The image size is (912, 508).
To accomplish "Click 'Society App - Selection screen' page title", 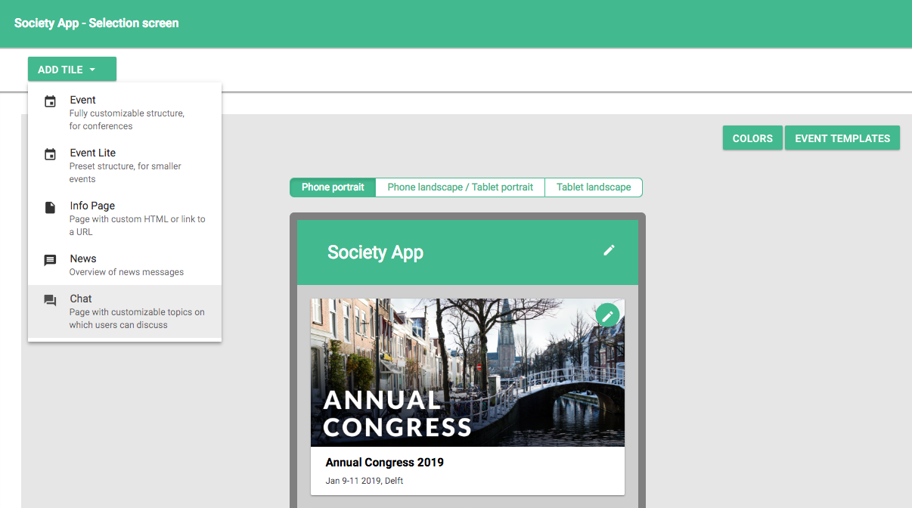I will click(x=97, y=23).
